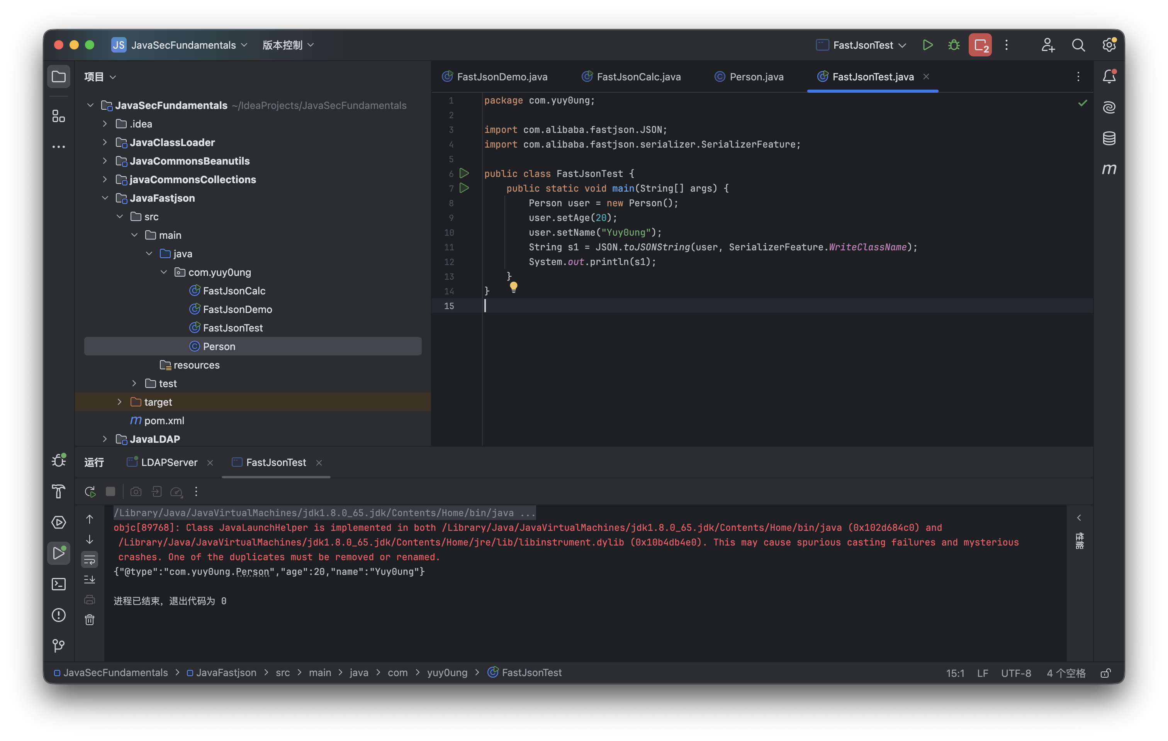
Task: Click the green Run button in toolbar
Action: [927, 45]
